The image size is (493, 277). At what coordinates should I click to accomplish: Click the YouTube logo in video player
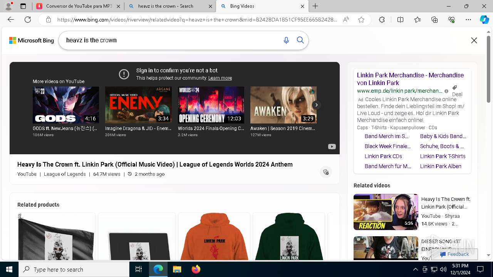(x=332, y=147)
